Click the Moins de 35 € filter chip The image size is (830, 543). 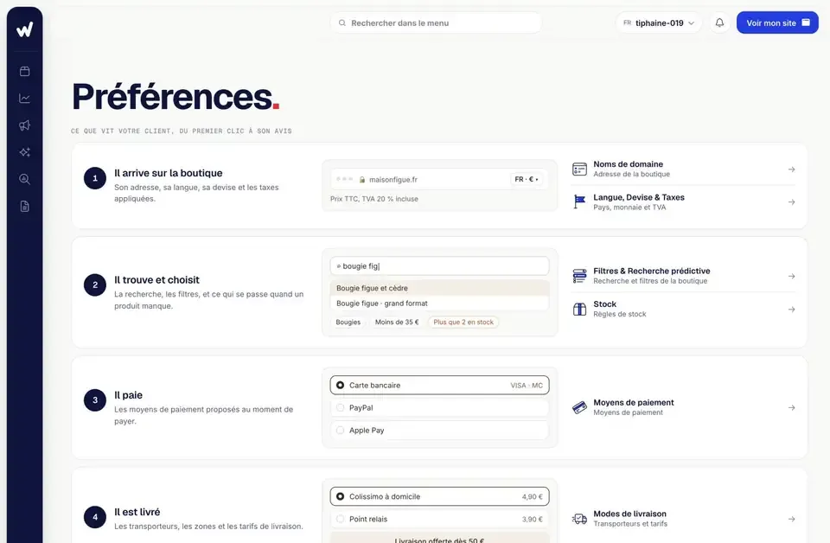(x=397, y=322)
